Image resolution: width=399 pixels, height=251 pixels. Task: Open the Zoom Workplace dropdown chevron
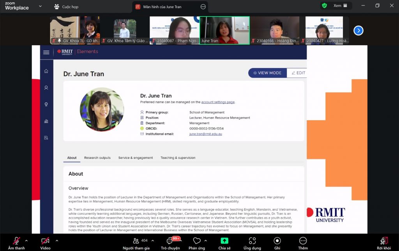pyautogui.click(x=41, y=6)
